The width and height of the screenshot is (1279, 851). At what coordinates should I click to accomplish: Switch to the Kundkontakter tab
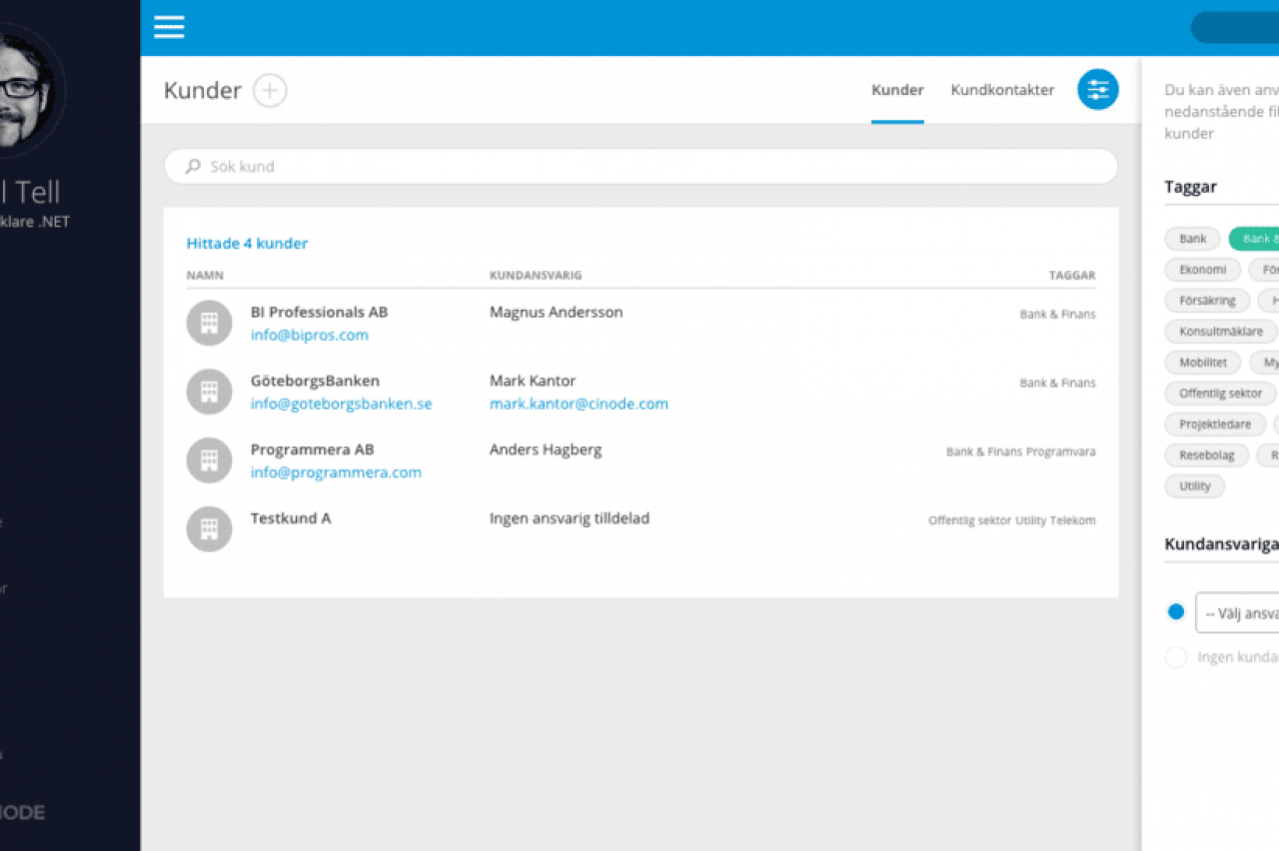[x=1002, y=90]
